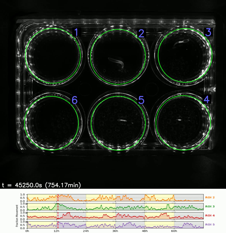
Task: Click the 60h tick on the time axis
Action: 174,231
